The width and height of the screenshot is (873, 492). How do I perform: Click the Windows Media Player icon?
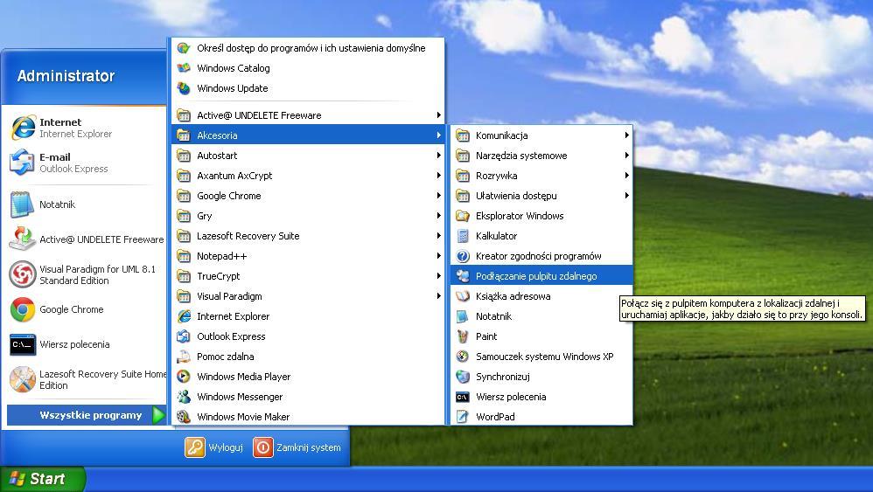[x=184, y=377]
